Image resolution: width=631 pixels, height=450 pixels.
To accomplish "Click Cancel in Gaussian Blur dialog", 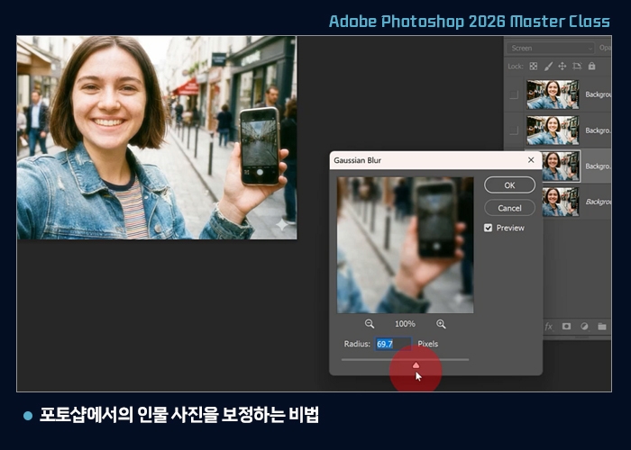I will (509, 208).
